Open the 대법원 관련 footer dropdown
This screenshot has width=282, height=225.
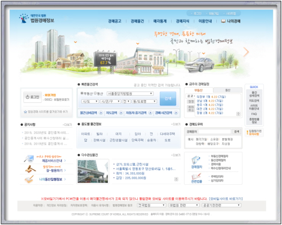184,205
